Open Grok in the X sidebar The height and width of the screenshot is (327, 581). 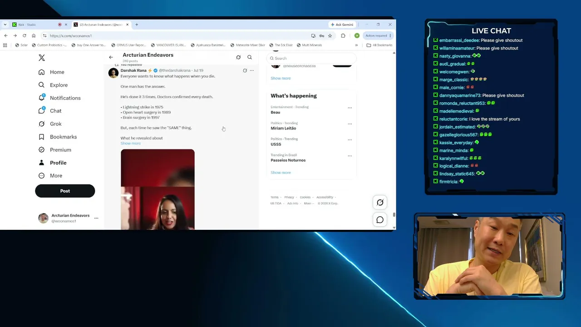50,124
